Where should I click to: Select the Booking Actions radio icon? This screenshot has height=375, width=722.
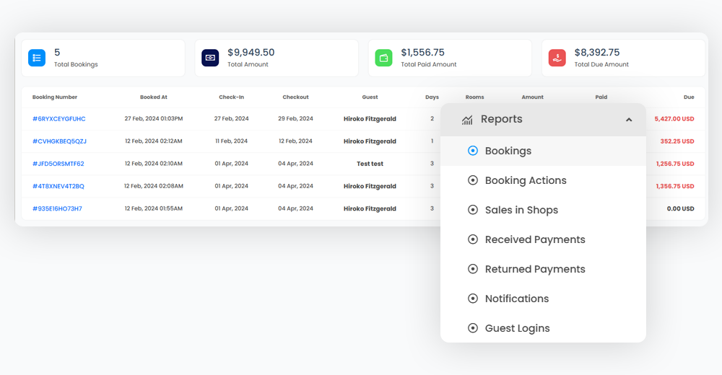coord(473,180)
